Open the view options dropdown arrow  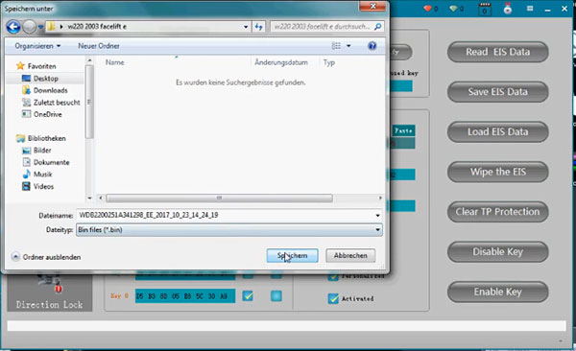click(x=348, y=46)
